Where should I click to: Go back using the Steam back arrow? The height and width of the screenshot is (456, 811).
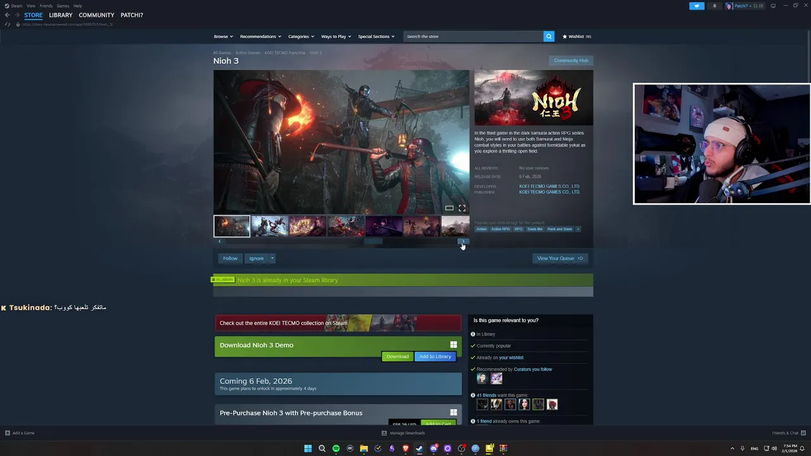[7, 15]
